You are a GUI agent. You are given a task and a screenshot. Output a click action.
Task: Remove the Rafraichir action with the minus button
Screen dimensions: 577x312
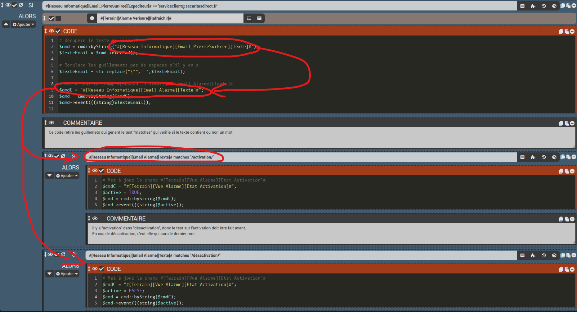[92, 18]
